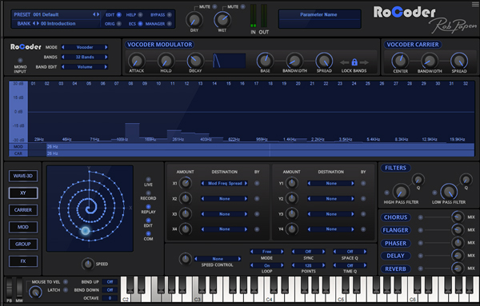Open the Mode Vocoder selector
The height and width of the screenshot is (306, 480).
85,47
